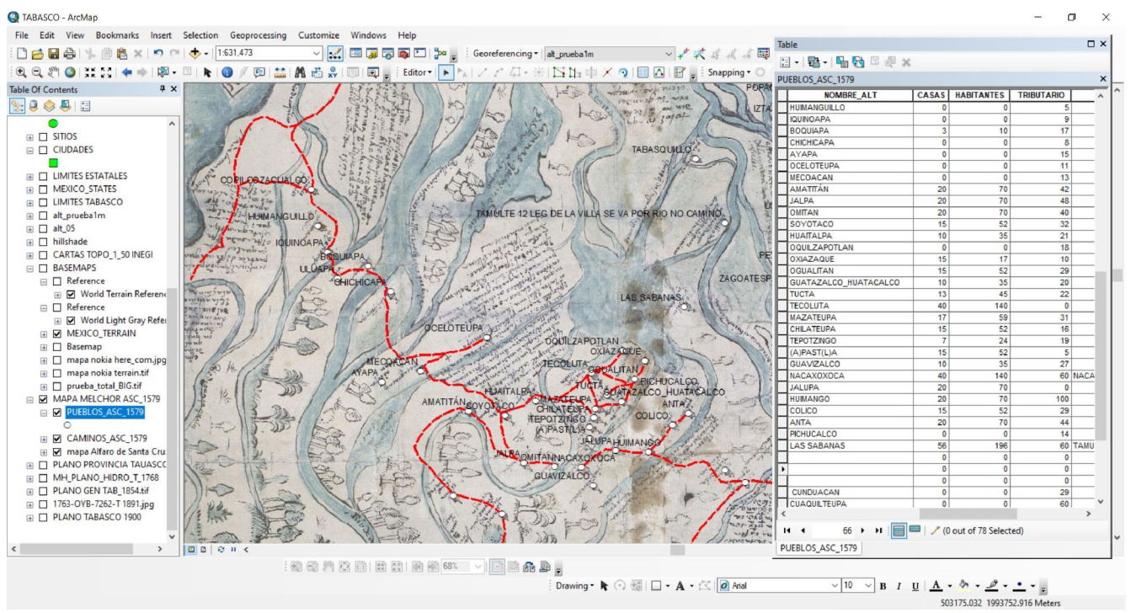Open the Georeferencing layer dropdown alt_prueba1m
The width and height of the screenshot is (1131, 613).
[x=670, y=53]
